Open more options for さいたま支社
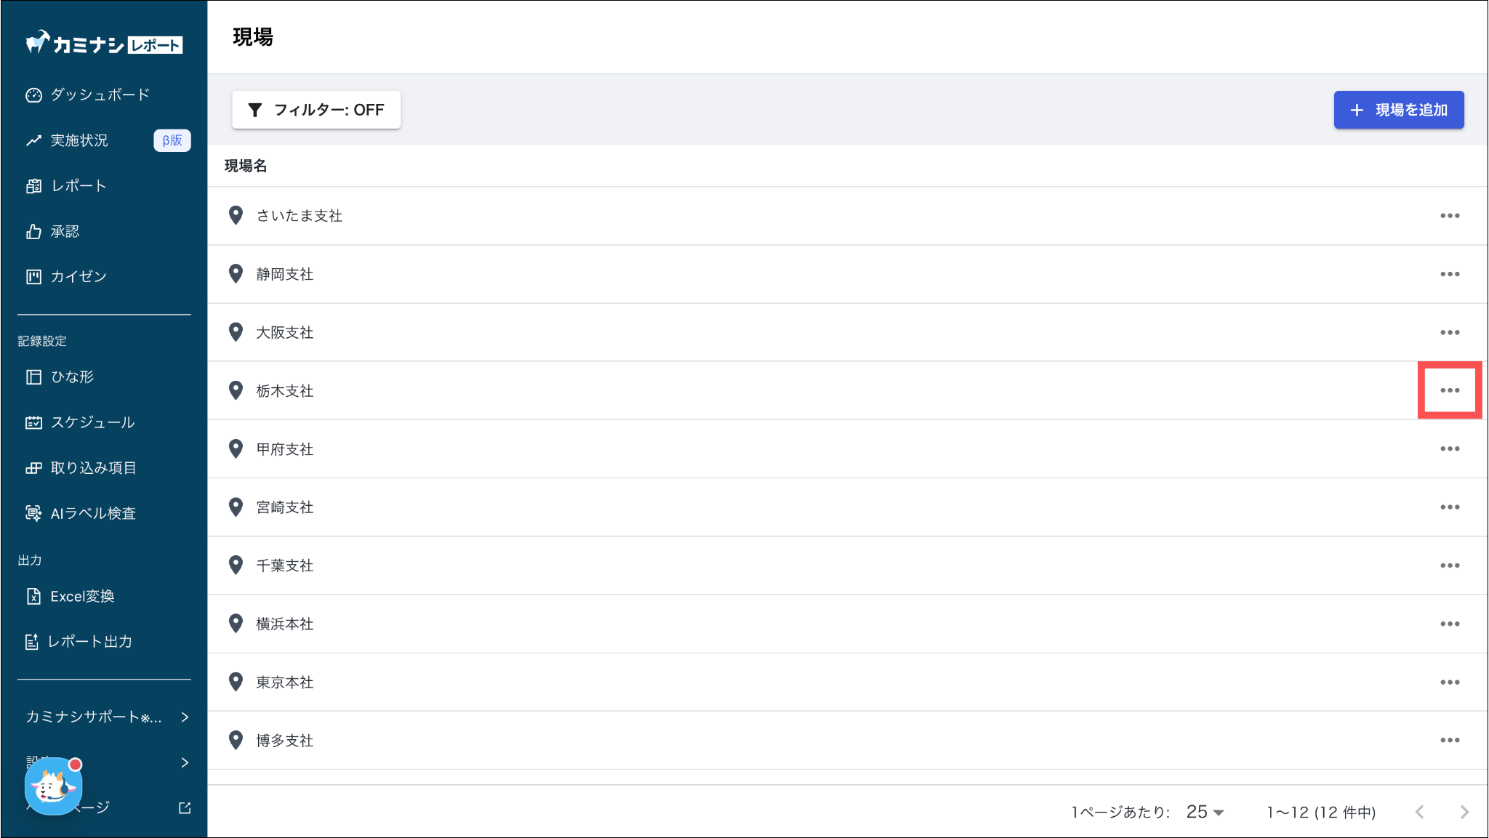1489x838 pixels. pos(1450,216)
